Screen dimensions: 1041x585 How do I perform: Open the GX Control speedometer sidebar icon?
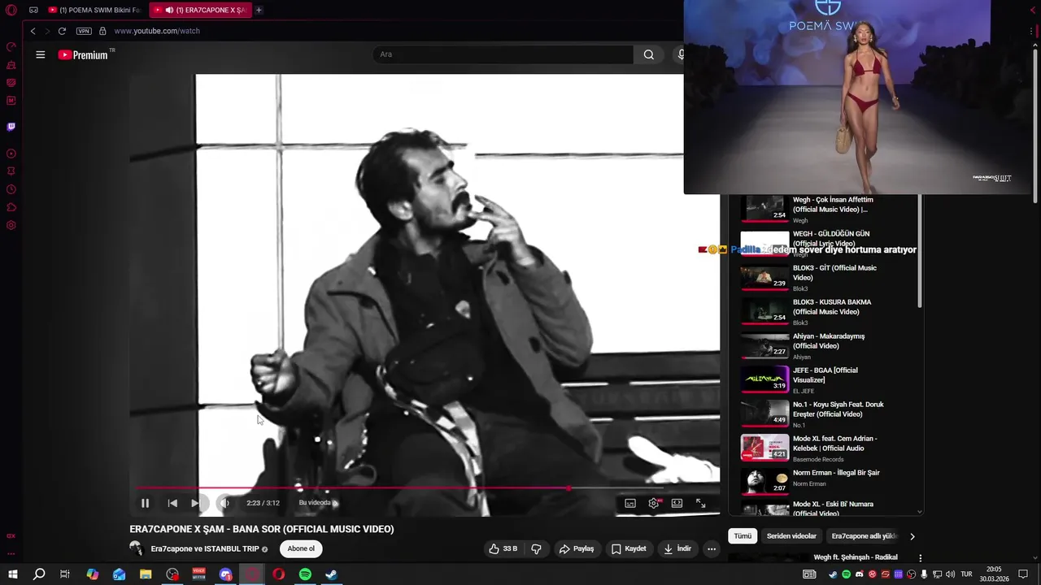click(11, 47)
